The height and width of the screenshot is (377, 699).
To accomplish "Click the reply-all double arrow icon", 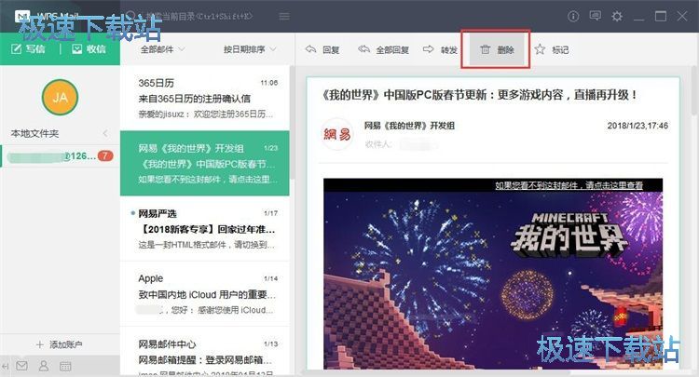I will pos(363,49).
